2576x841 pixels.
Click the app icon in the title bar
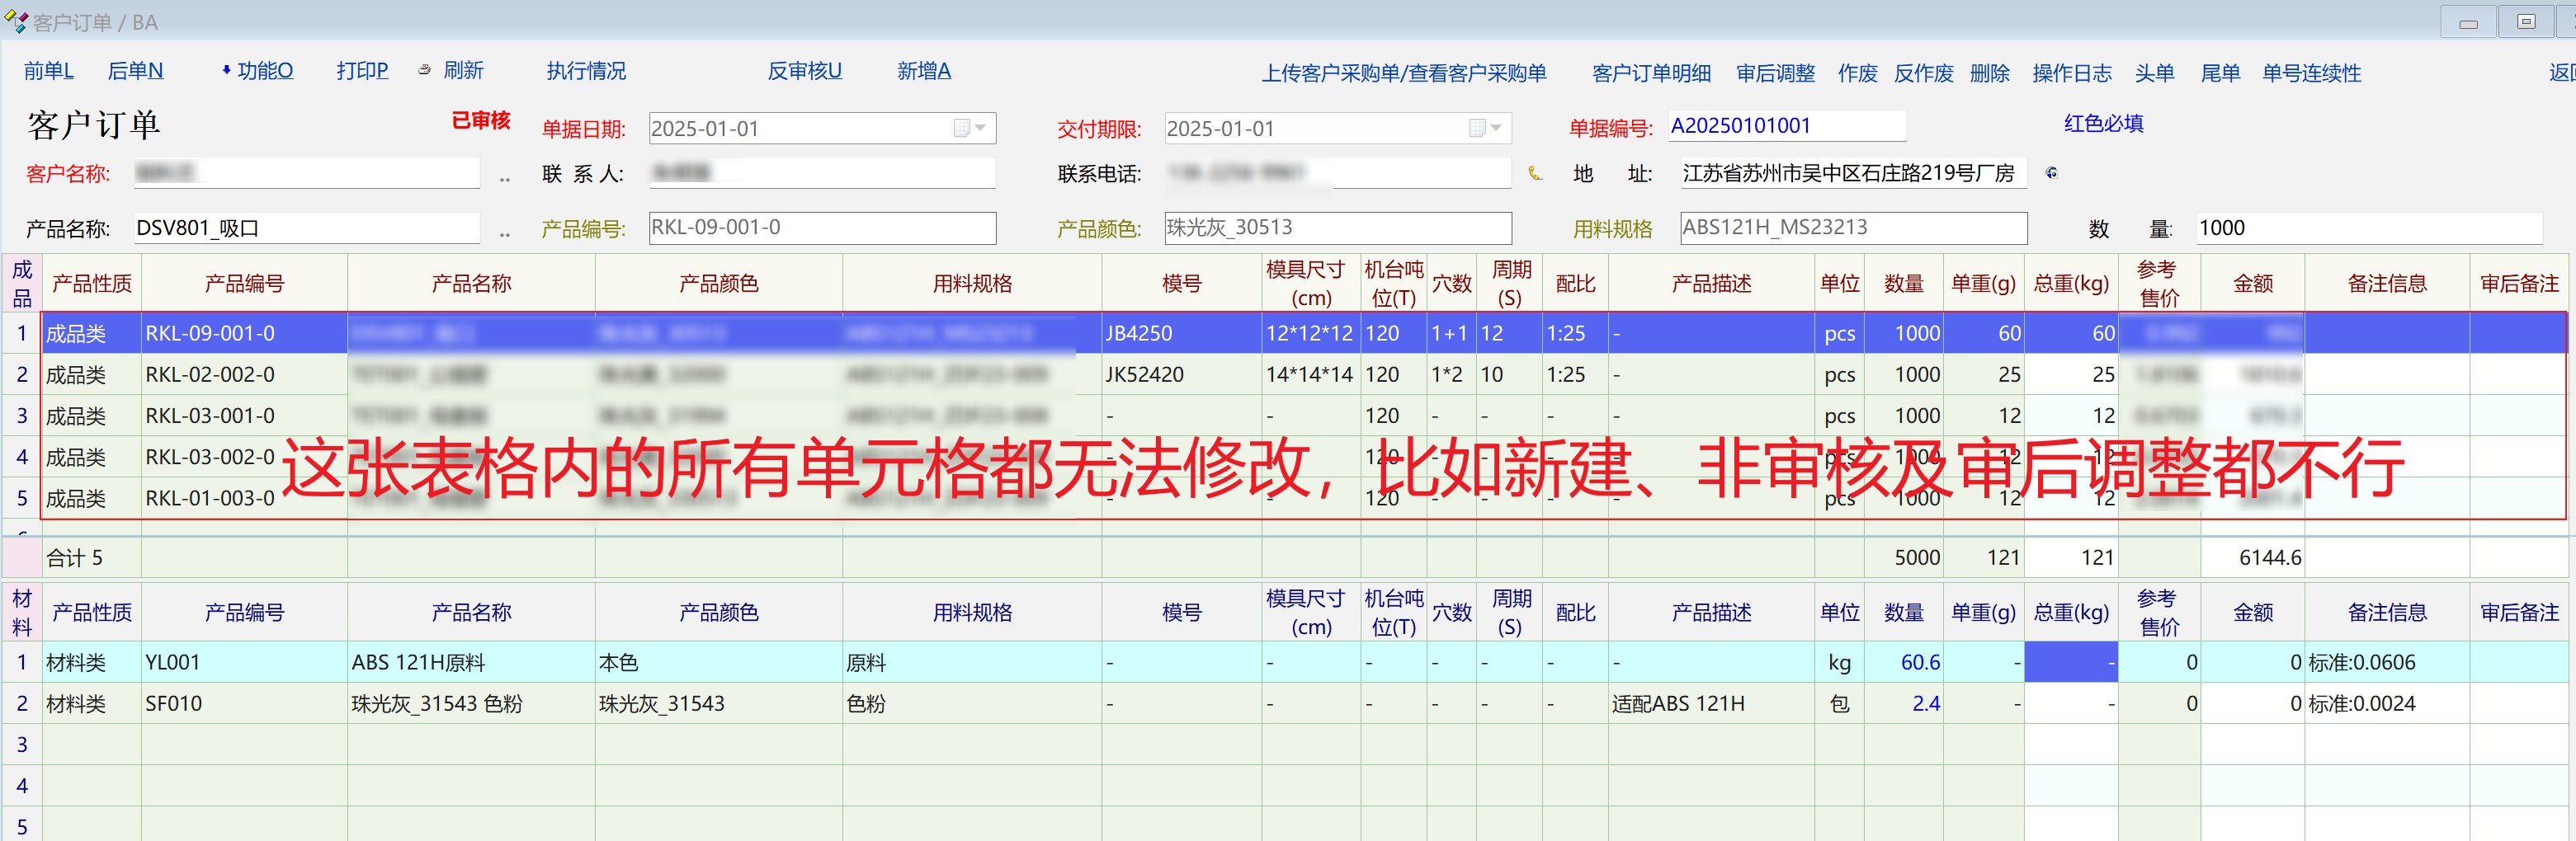16,21
